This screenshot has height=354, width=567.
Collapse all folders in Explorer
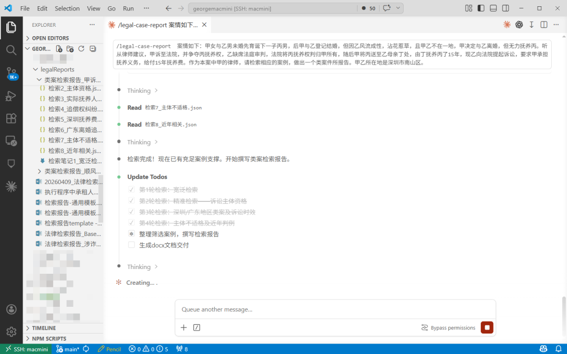tap(92, 49)
